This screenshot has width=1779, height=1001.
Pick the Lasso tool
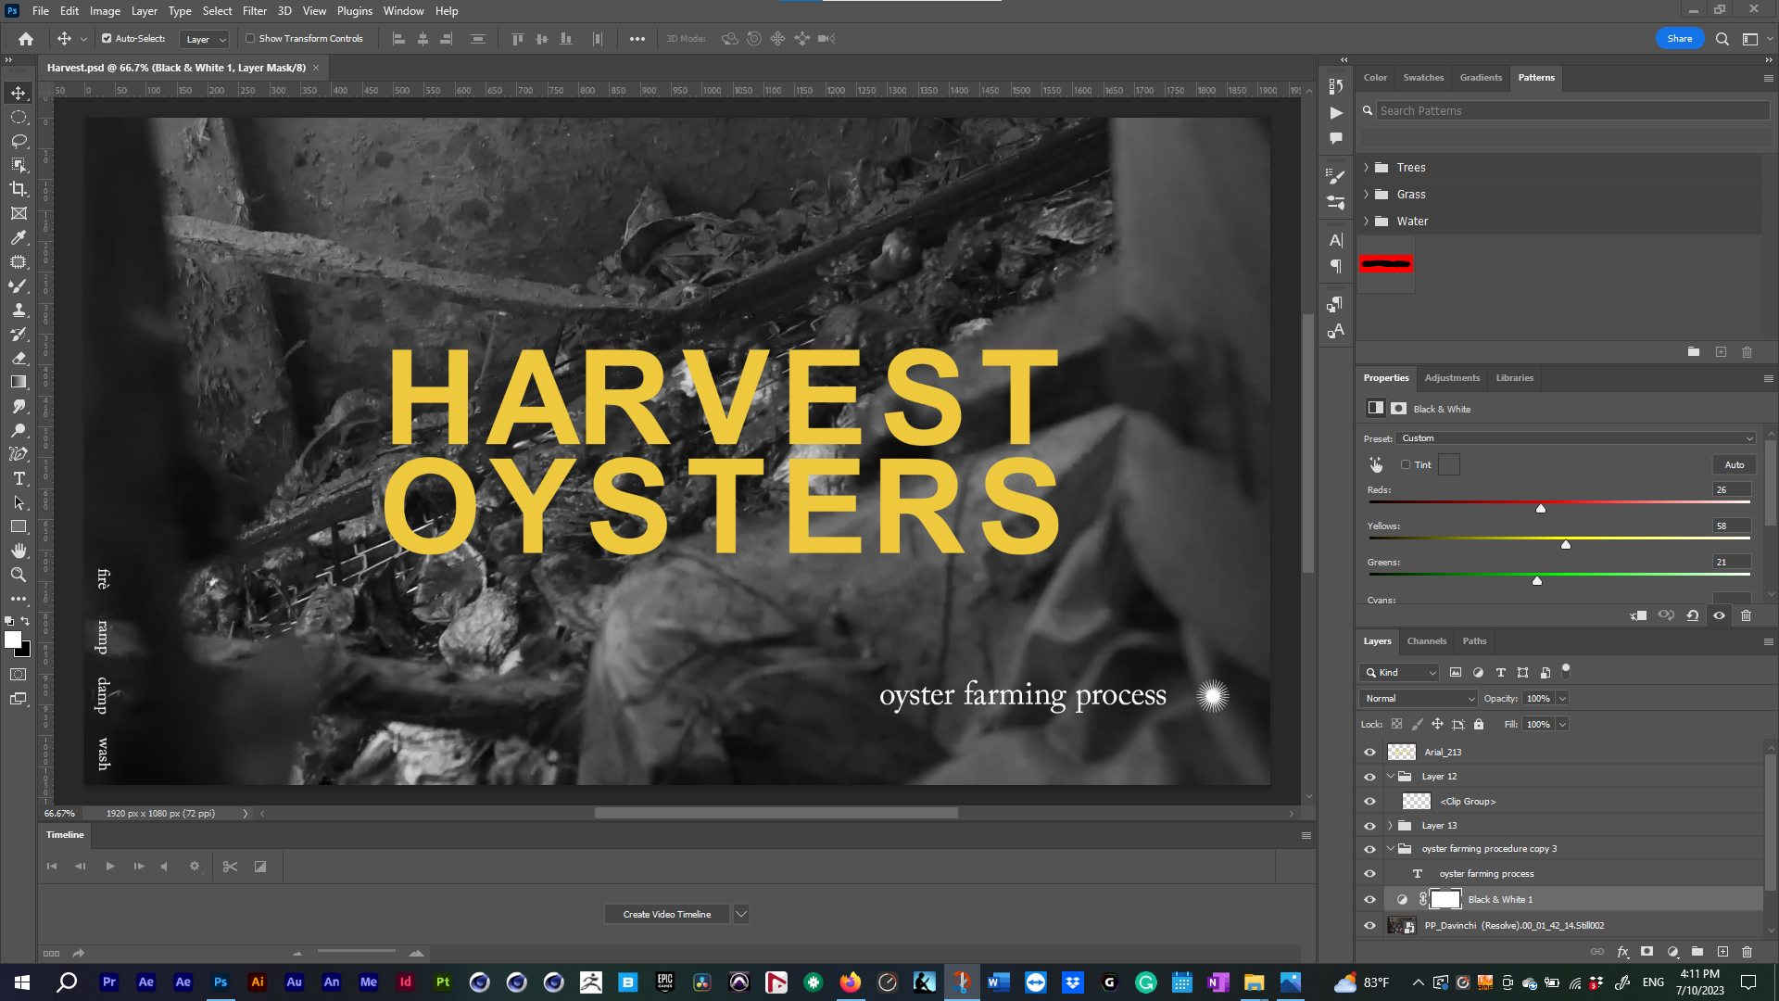coord(19,141)
